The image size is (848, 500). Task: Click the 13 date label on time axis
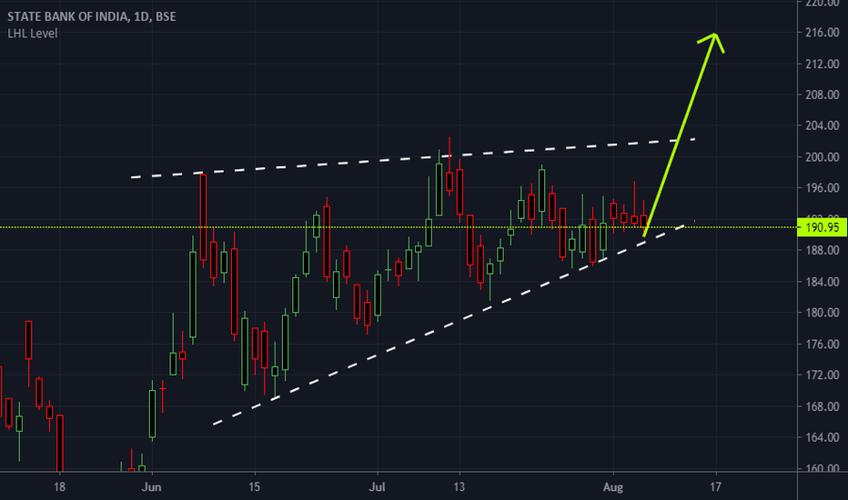459,487
